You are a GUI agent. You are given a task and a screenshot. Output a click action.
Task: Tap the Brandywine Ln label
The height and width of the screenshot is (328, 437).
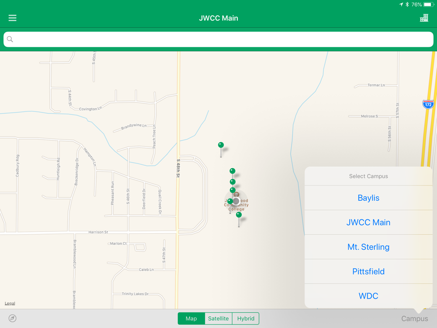134,126
